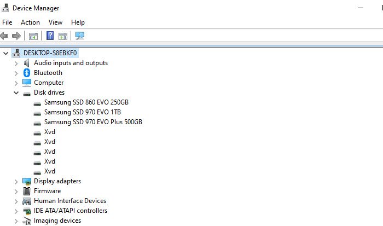Image resolution: width=383 pixels, height=226 pixels.
Task: Open the View menu
Action: click(55, 22)
